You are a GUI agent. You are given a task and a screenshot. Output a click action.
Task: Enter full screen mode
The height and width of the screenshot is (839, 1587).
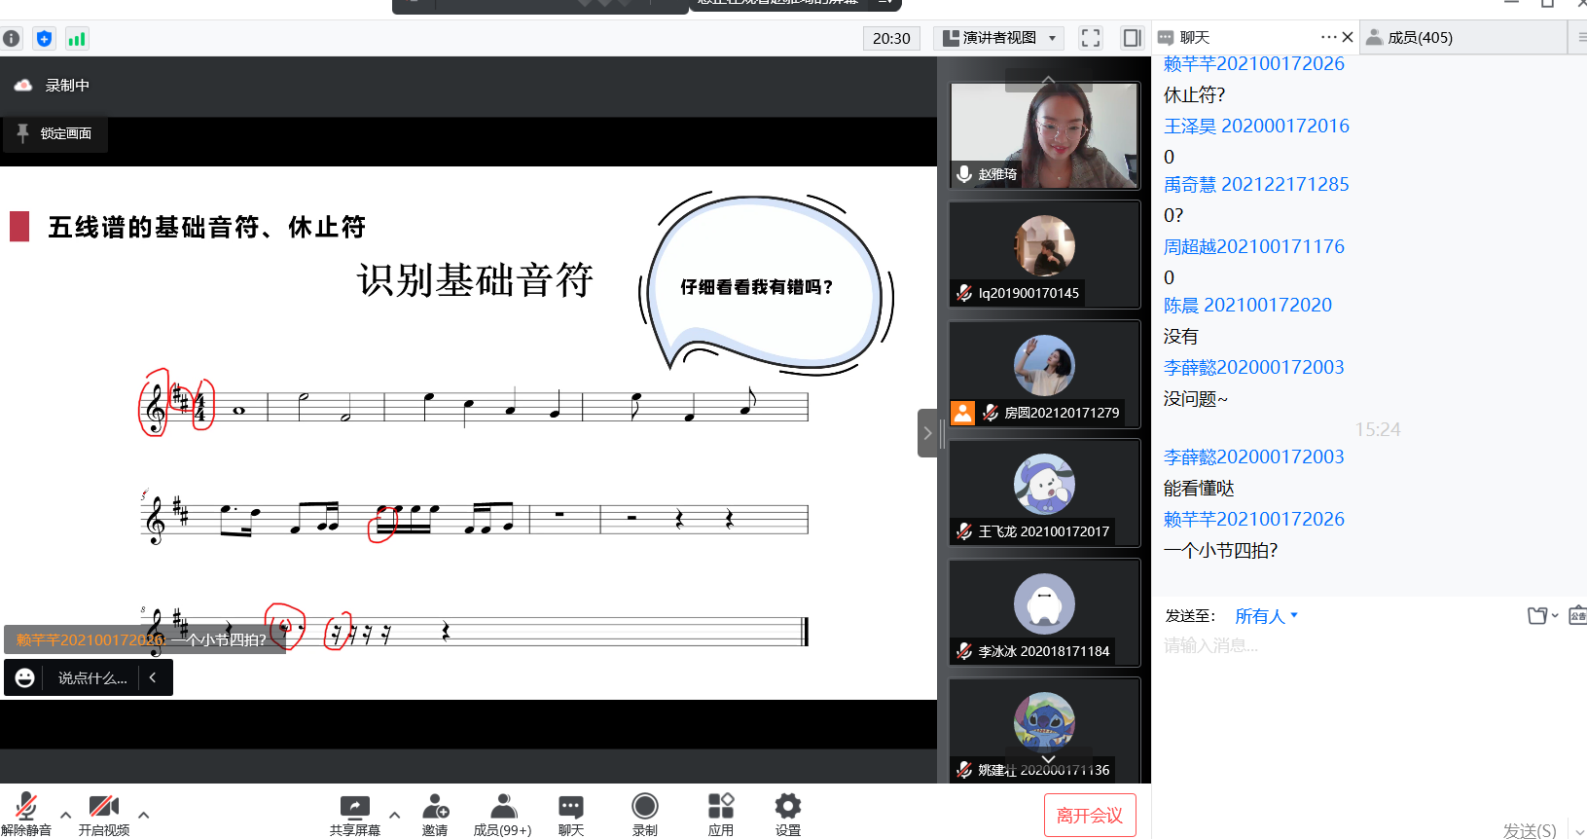pos(1091,38)
